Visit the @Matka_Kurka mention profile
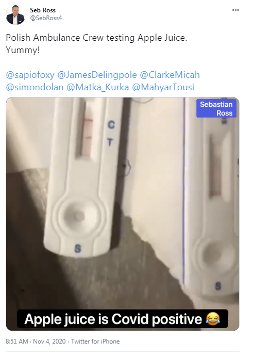The height and width of the screenshot is (358, 254). [x=98, y=87]
